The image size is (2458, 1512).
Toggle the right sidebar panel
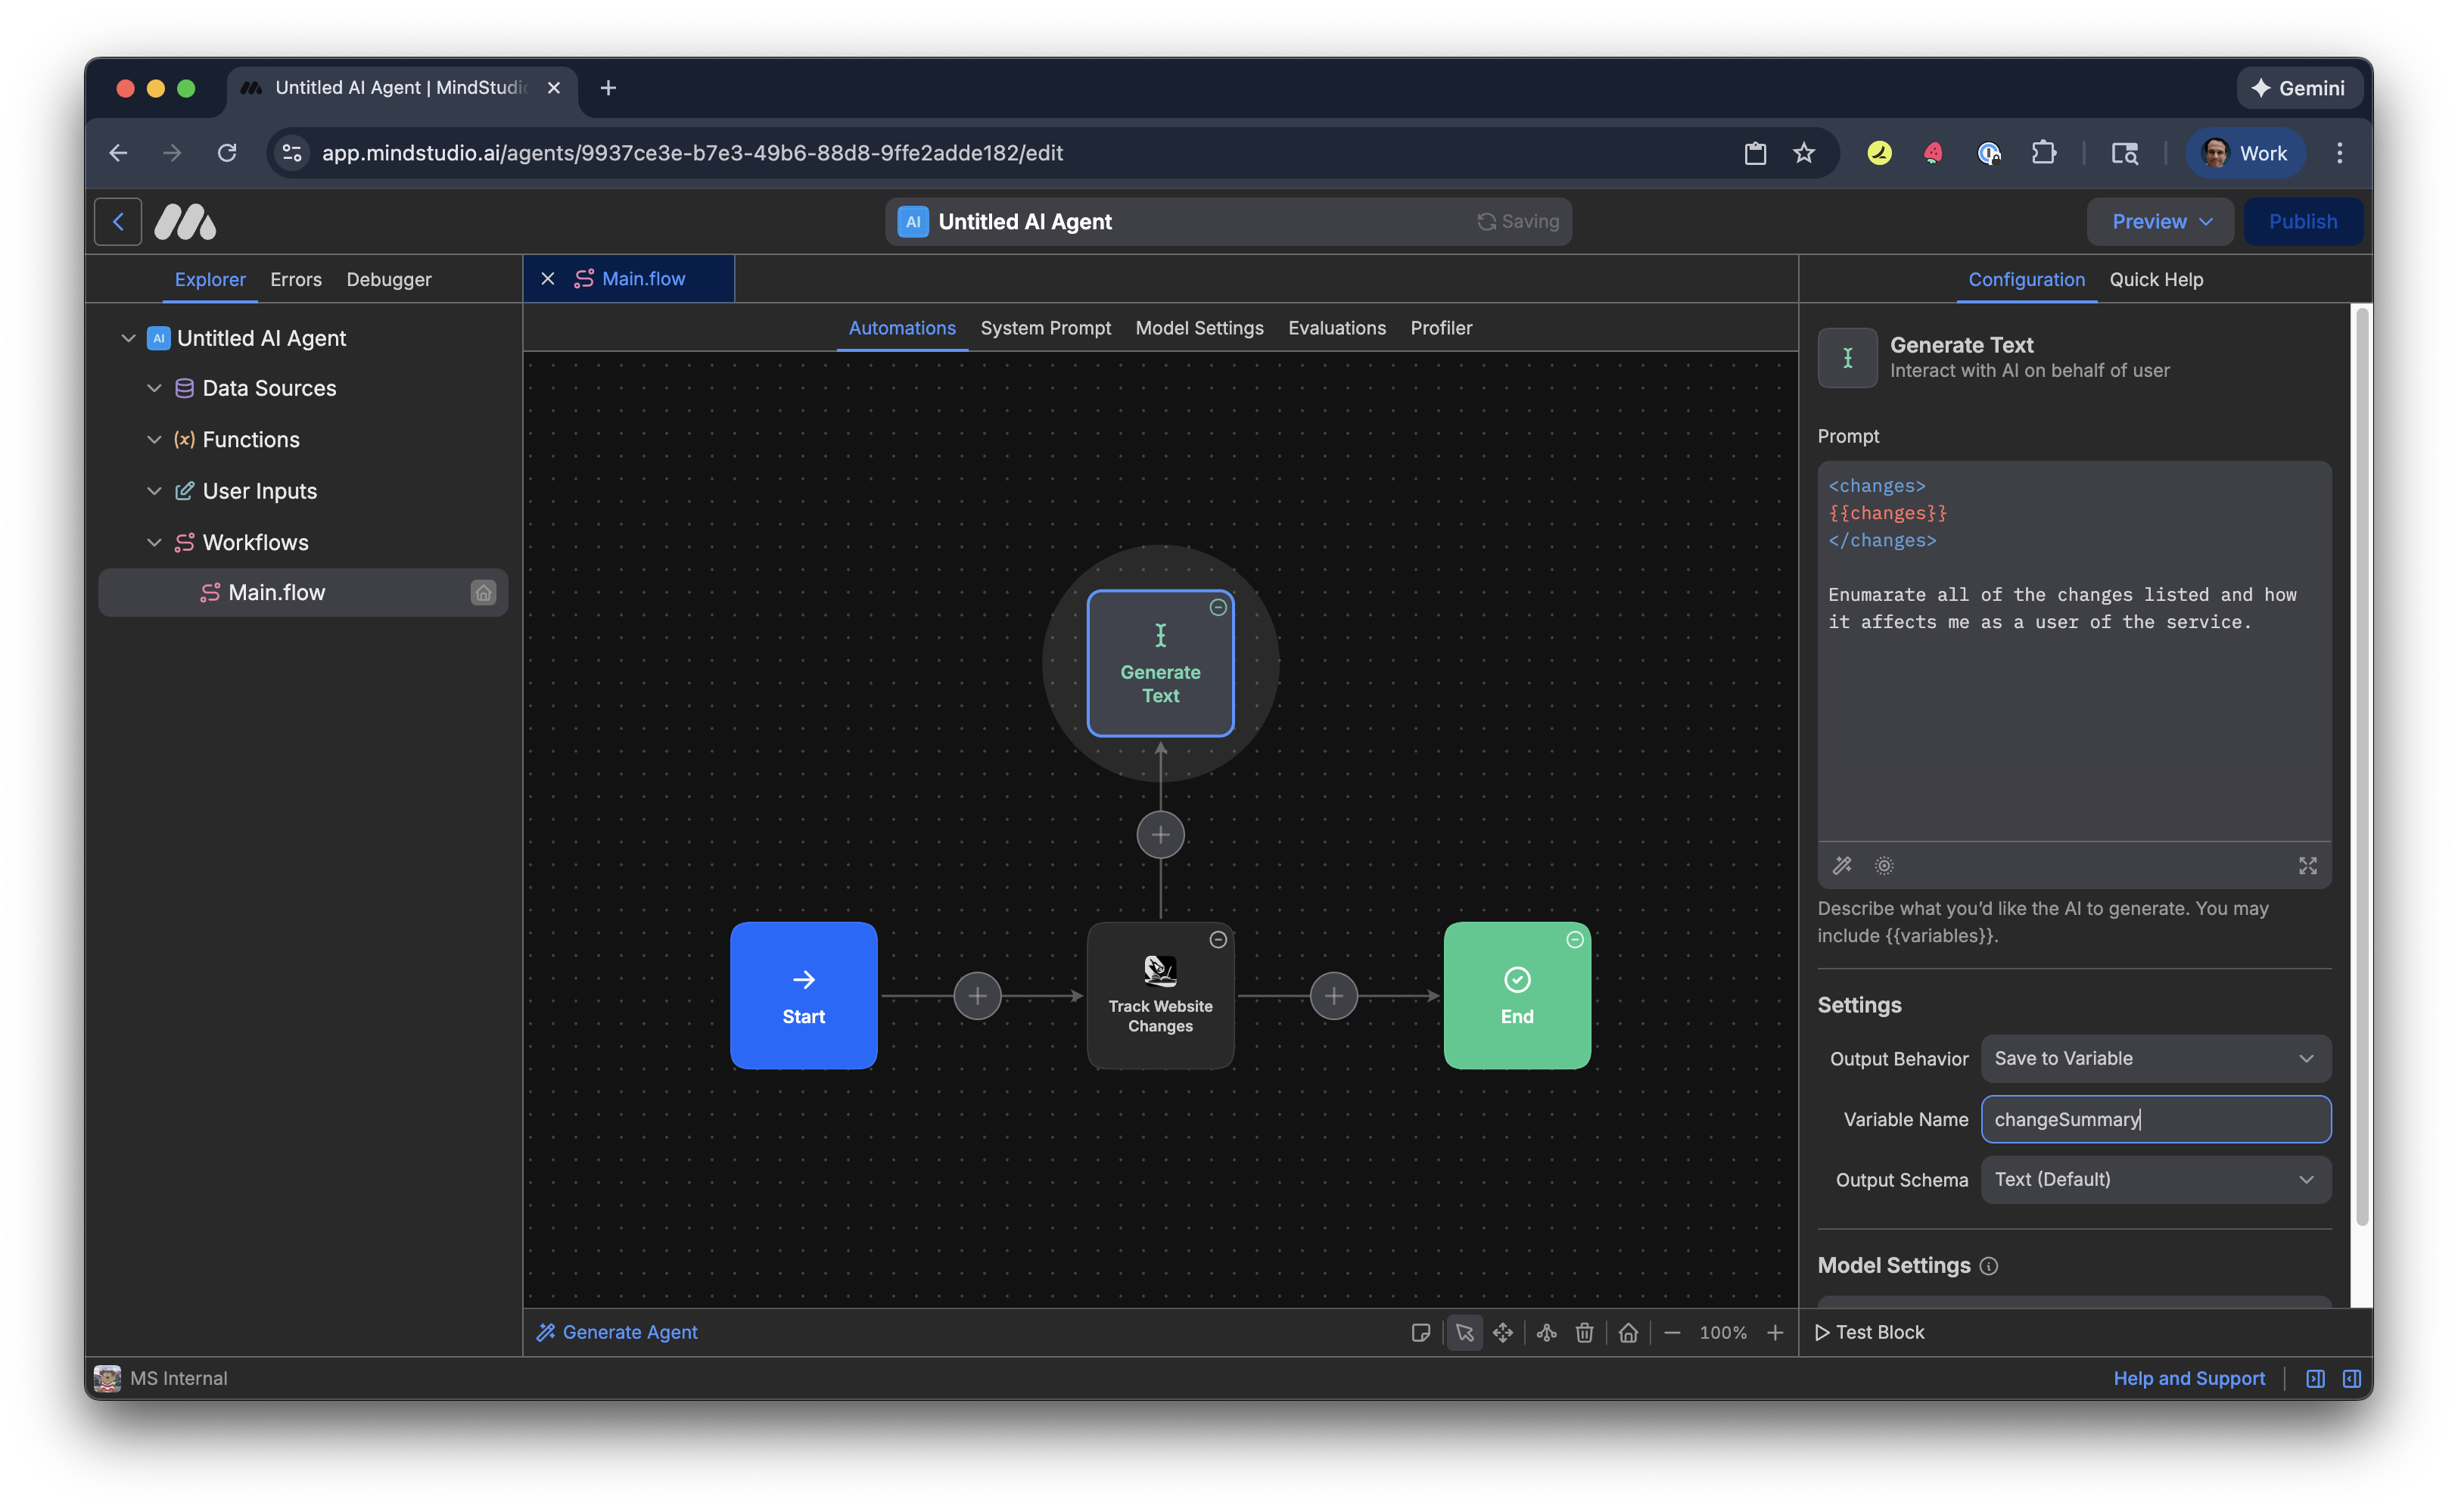pos(2352,1378)
